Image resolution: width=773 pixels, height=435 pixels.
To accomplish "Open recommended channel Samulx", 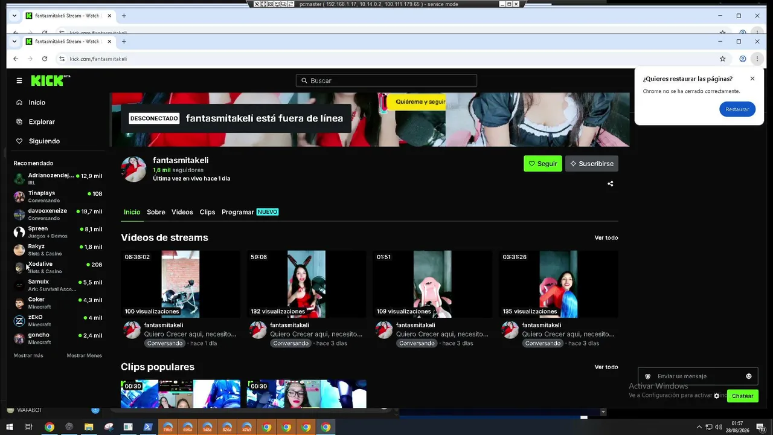I will [58, 285].
